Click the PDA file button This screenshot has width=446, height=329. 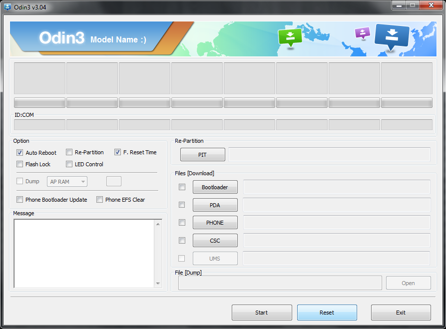click(x=215, y=205)
